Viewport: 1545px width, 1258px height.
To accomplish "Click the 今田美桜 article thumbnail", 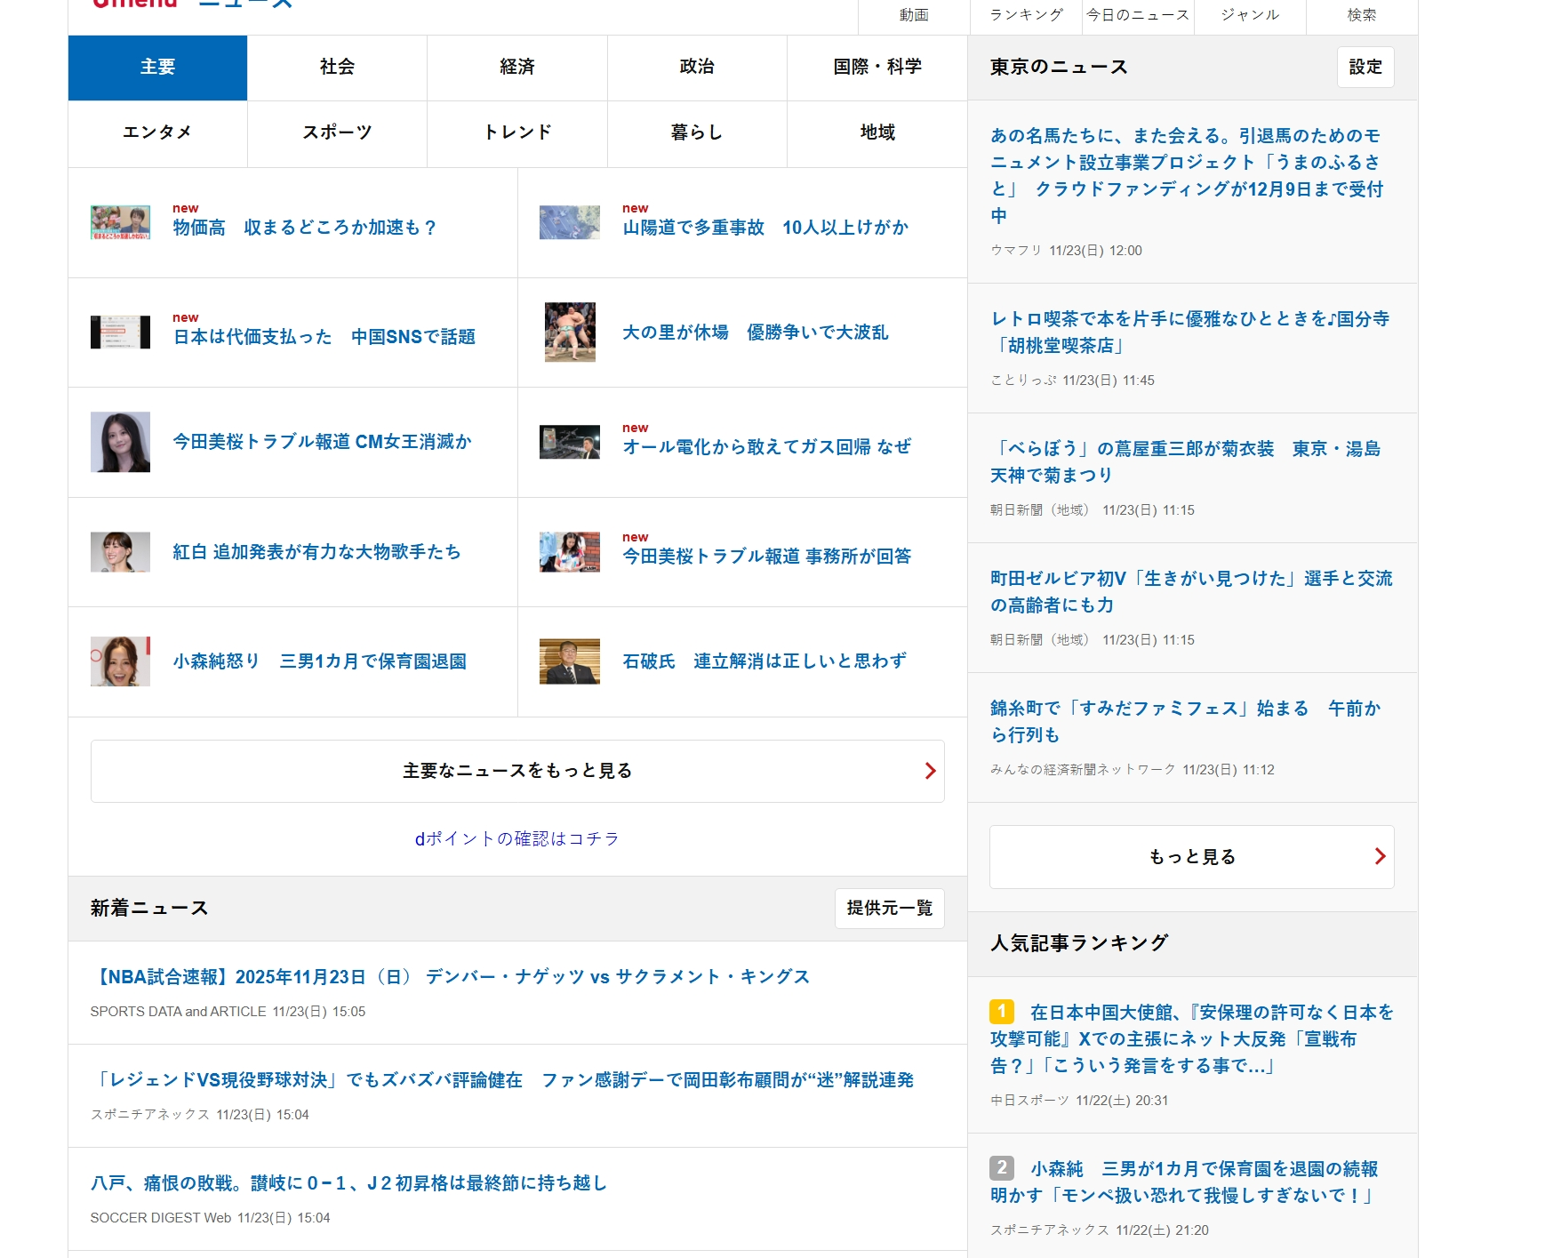I will (x=120, y=443).
